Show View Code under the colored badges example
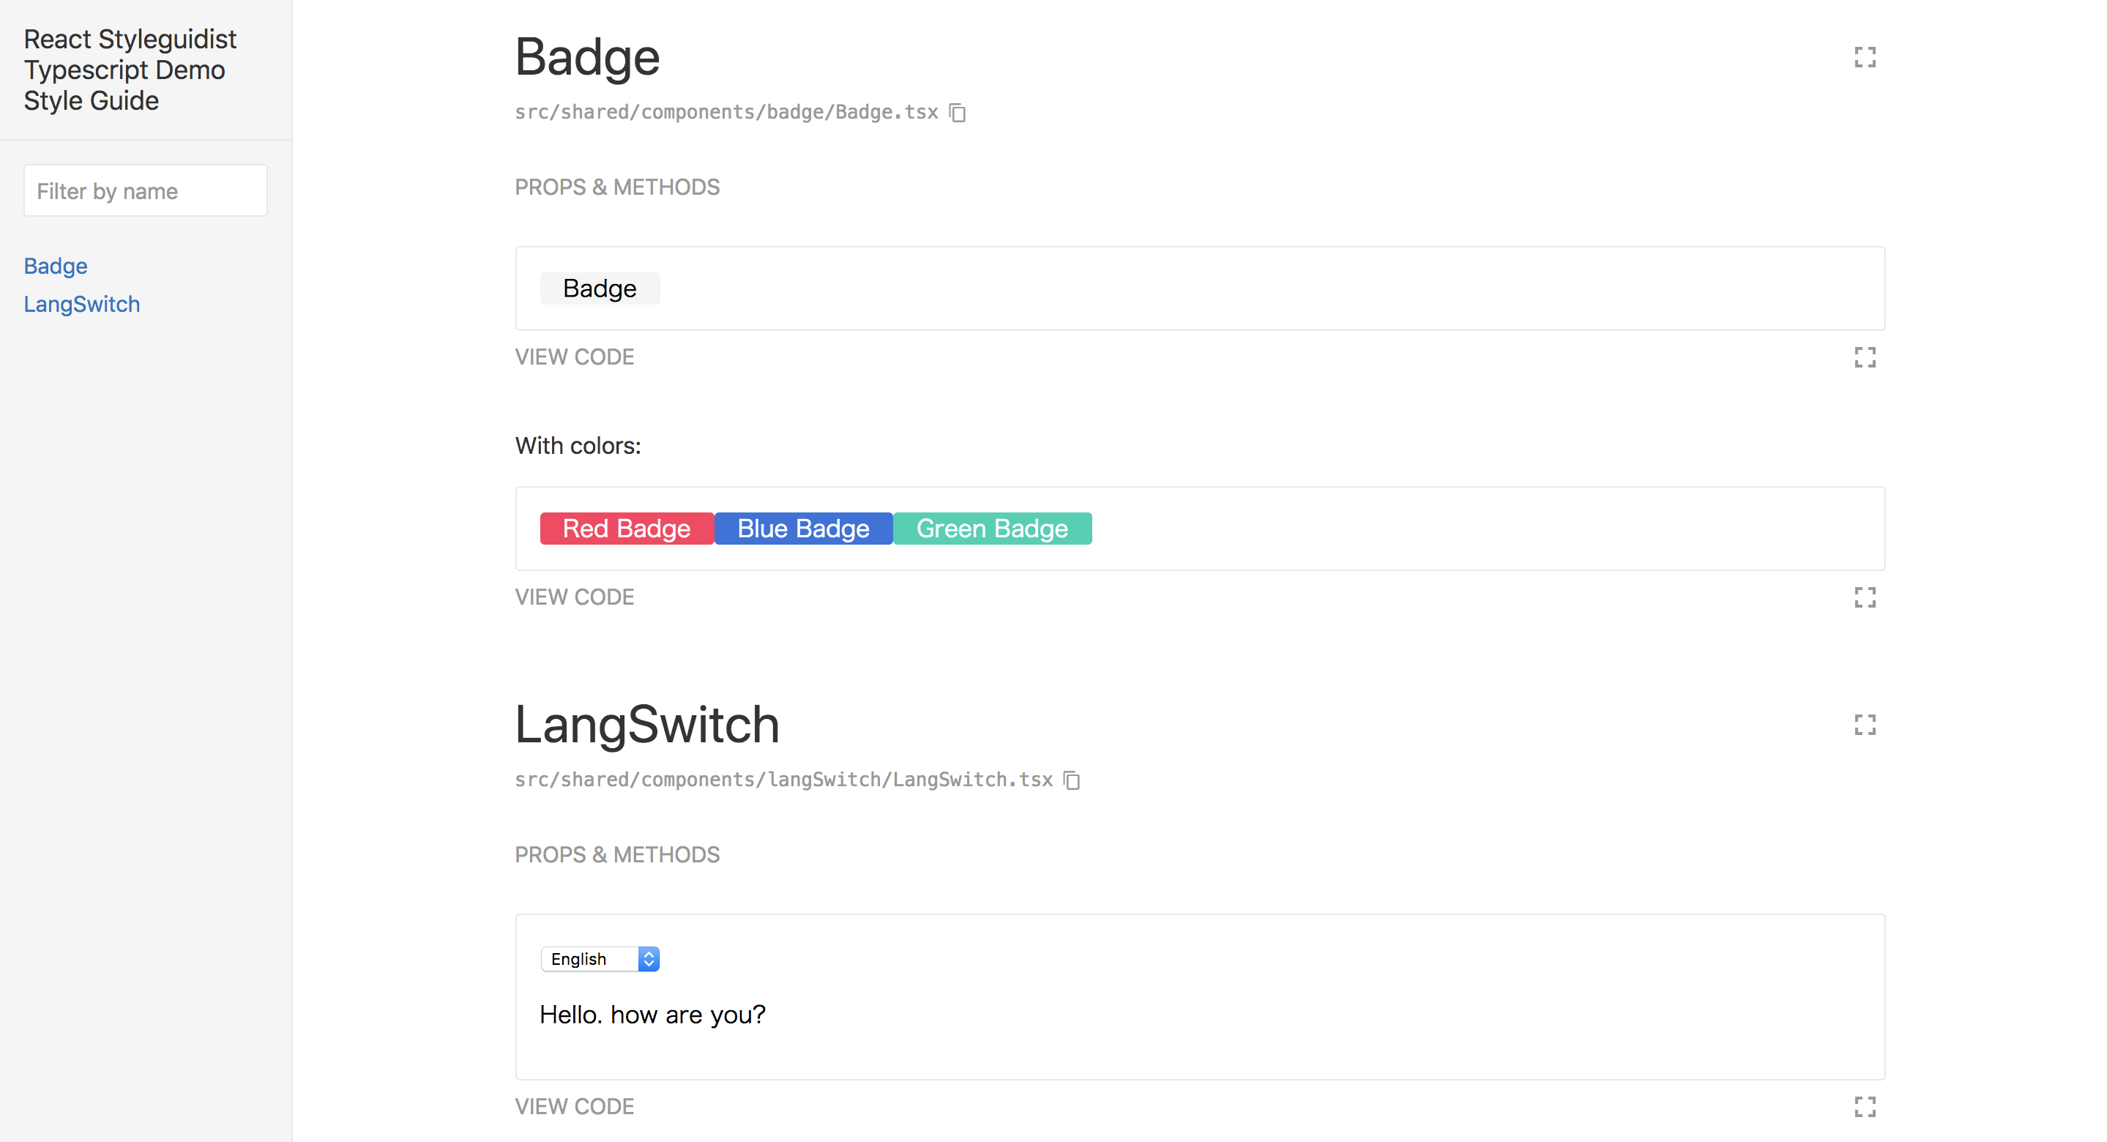Screen dimensions: 2107x1142 coord(574,597)
